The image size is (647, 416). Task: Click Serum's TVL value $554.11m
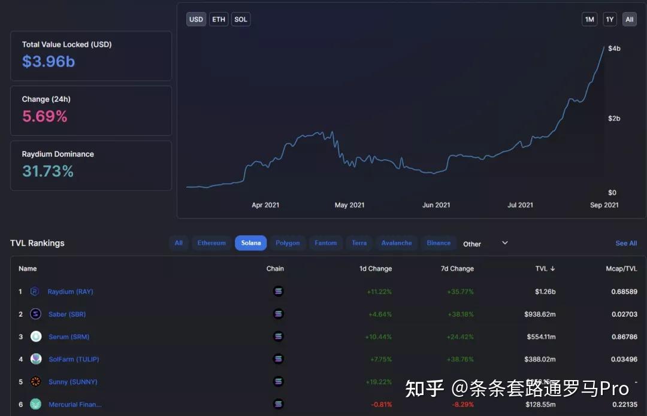[541, 337]
